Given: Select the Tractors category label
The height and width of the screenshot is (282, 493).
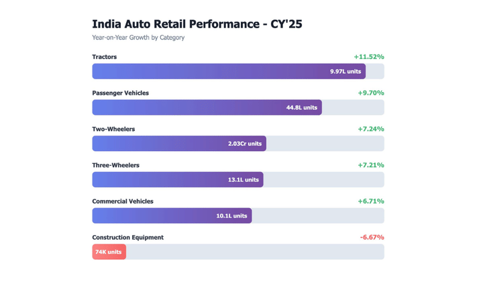Looking at the screenshot, I should click(x=105, y=57).
